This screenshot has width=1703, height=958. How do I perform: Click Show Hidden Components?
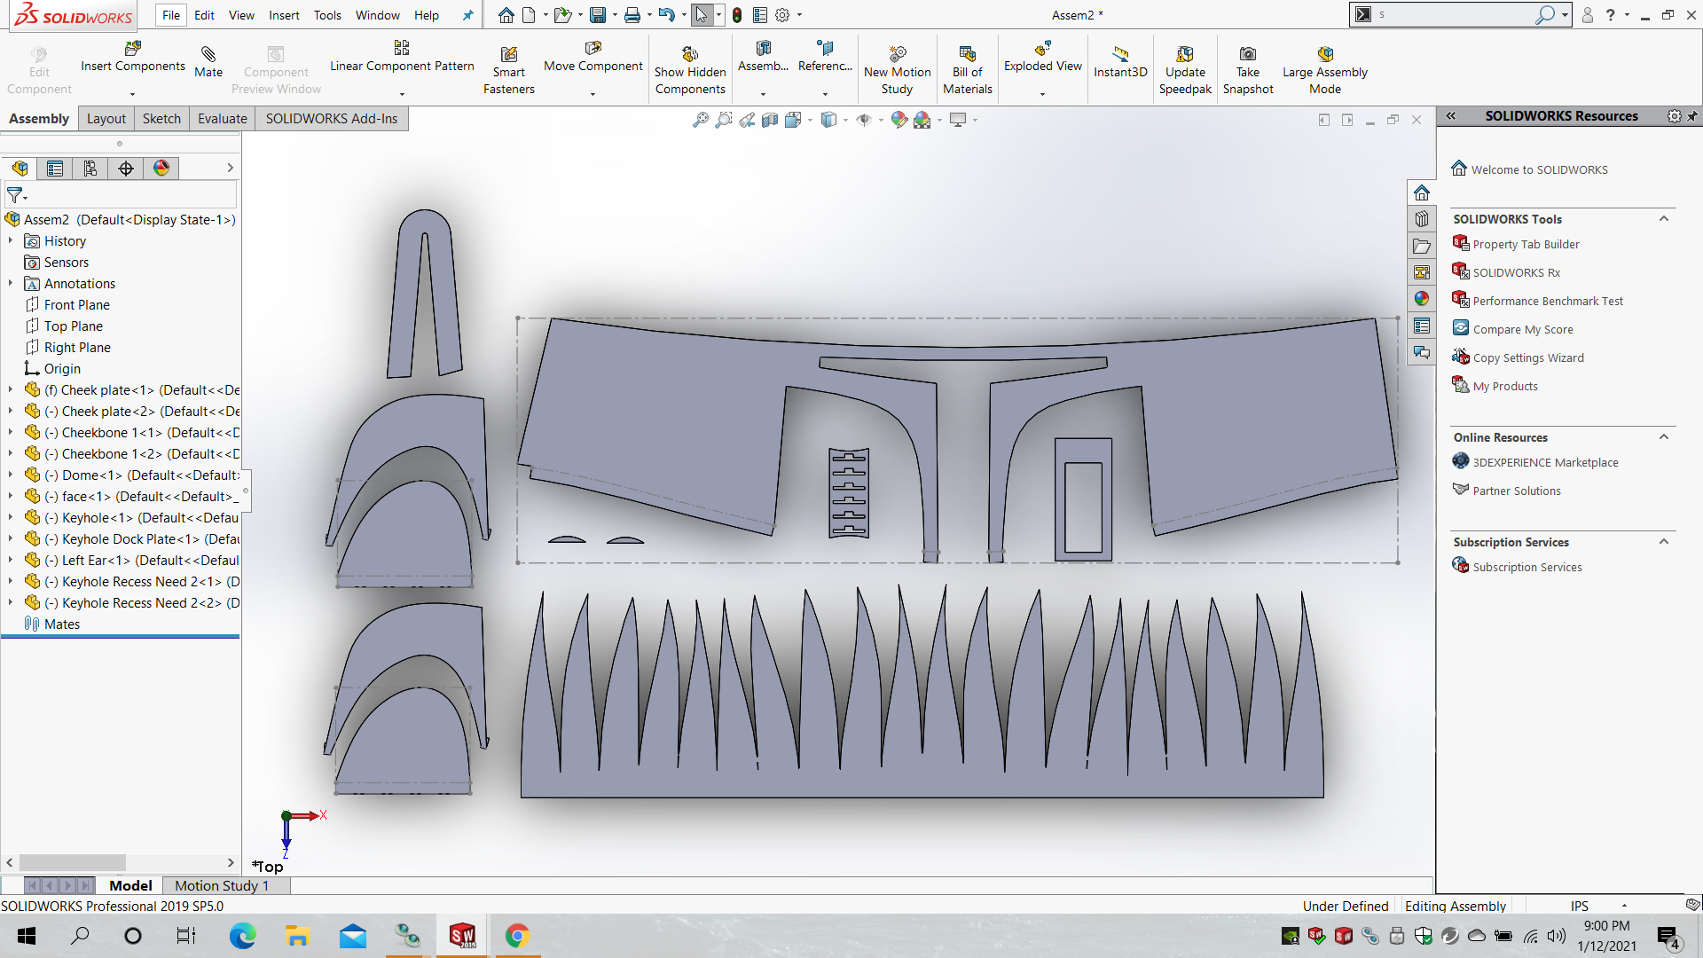[x=690, y=71]
